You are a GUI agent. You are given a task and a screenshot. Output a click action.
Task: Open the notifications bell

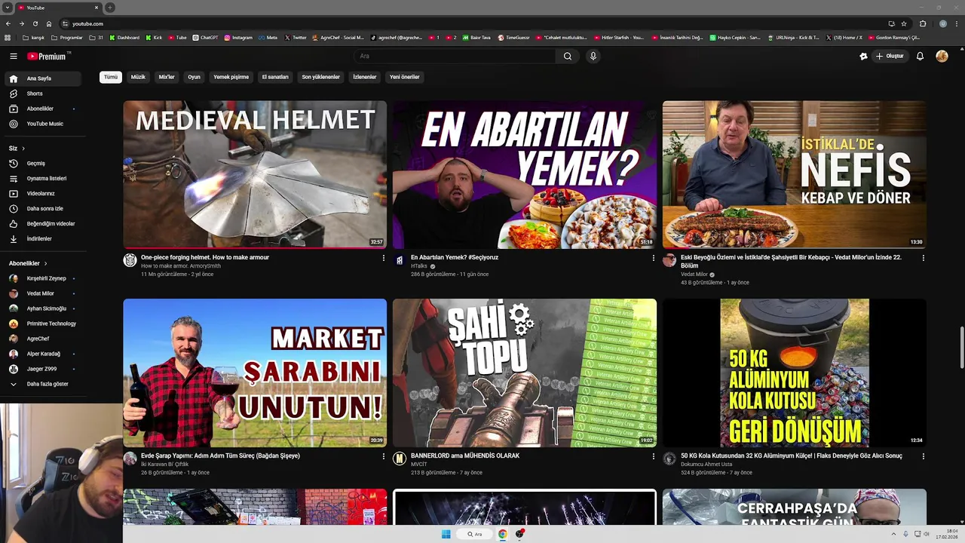pos(920,56)
